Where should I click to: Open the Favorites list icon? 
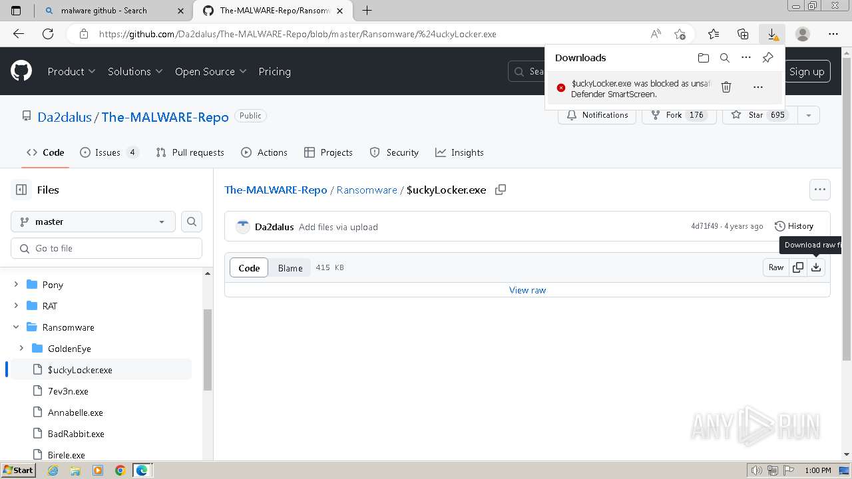click(x=714, y=34)
